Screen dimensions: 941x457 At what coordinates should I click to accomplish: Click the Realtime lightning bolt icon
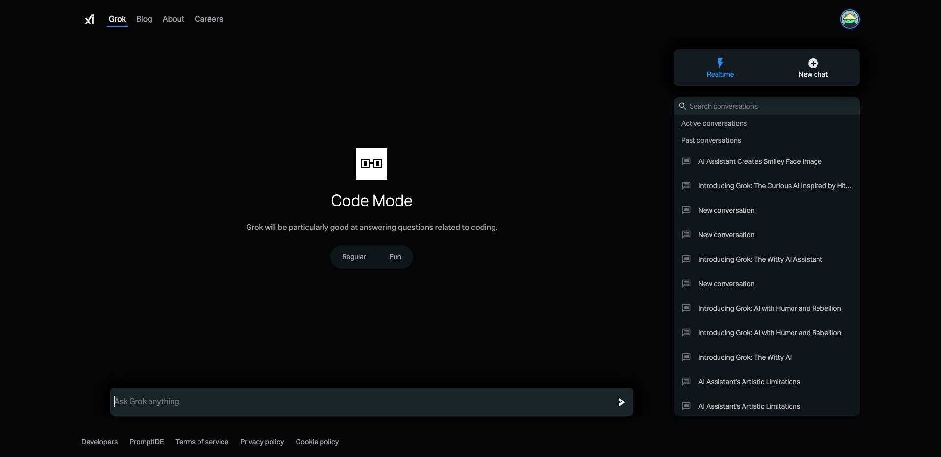point(720,63)
